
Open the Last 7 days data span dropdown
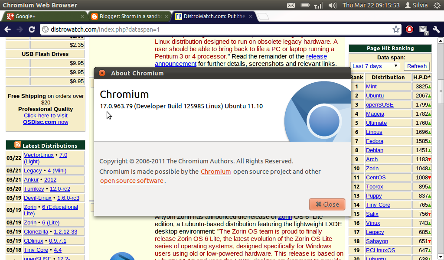[x=375, y=66]
